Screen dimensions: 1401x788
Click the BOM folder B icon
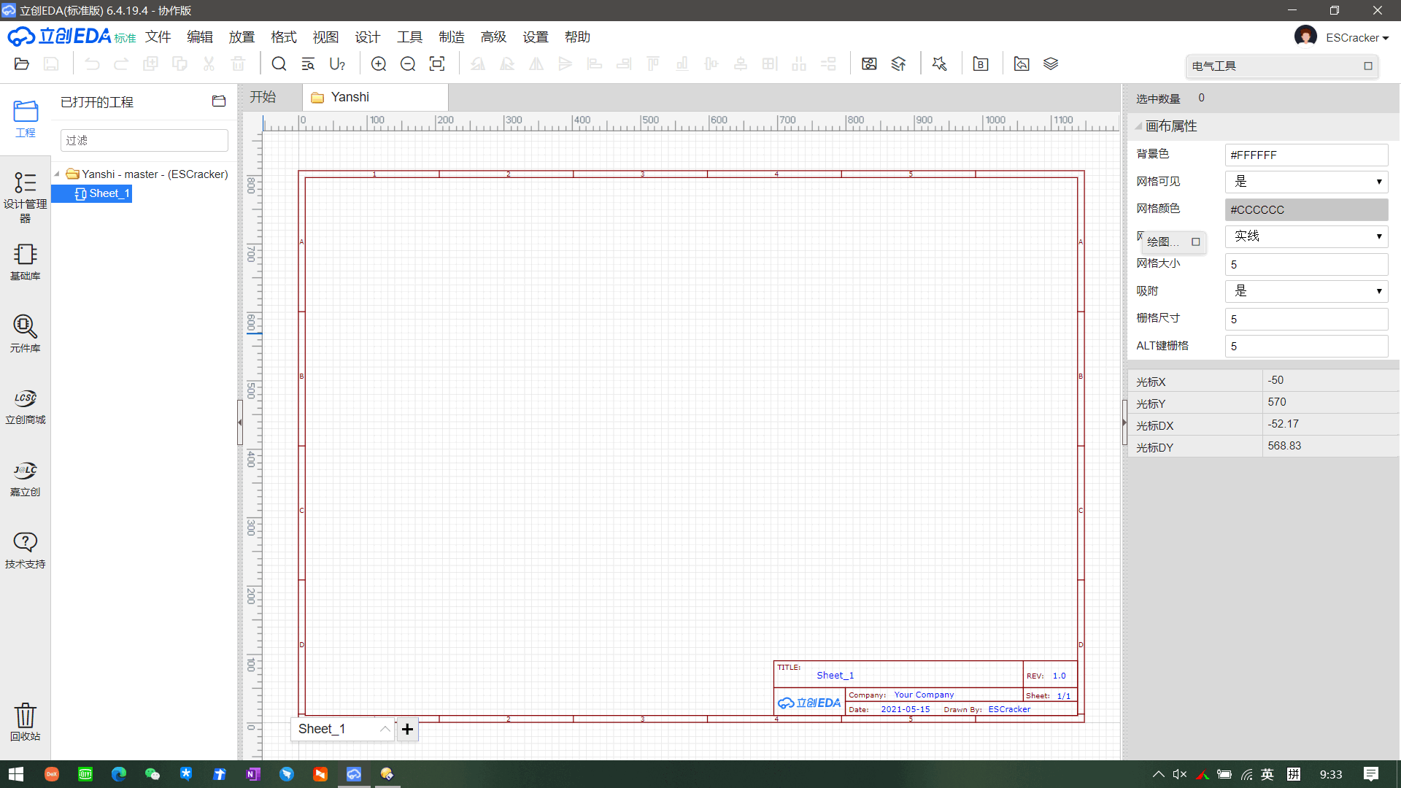pos(981,64)
